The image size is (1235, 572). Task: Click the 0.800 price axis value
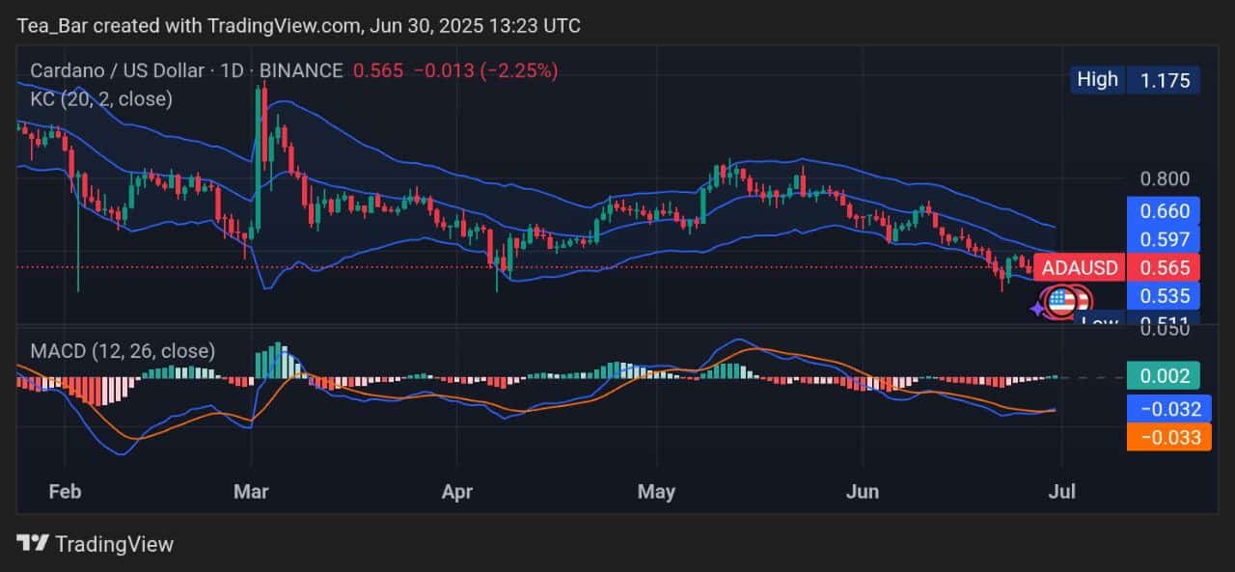click(x=1165, y=178)
